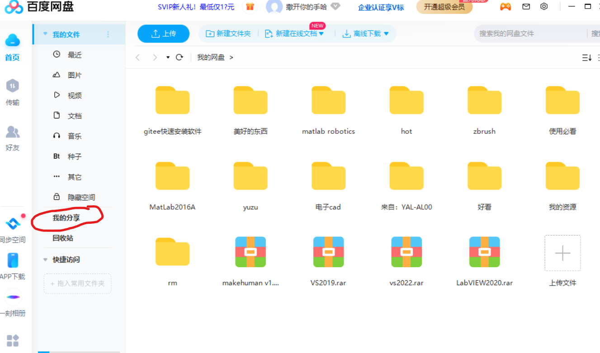Open the 一刻相册 album icon
This screenshot has height=353, width=600.
[x=12, y=297]
